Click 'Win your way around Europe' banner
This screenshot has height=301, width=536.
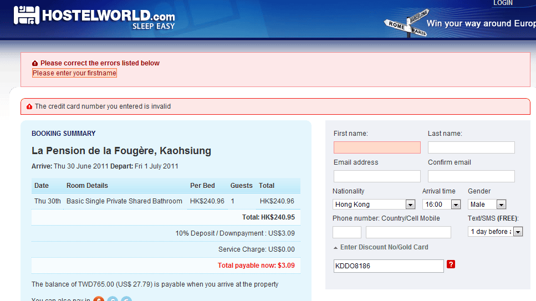tap(480, 23)
